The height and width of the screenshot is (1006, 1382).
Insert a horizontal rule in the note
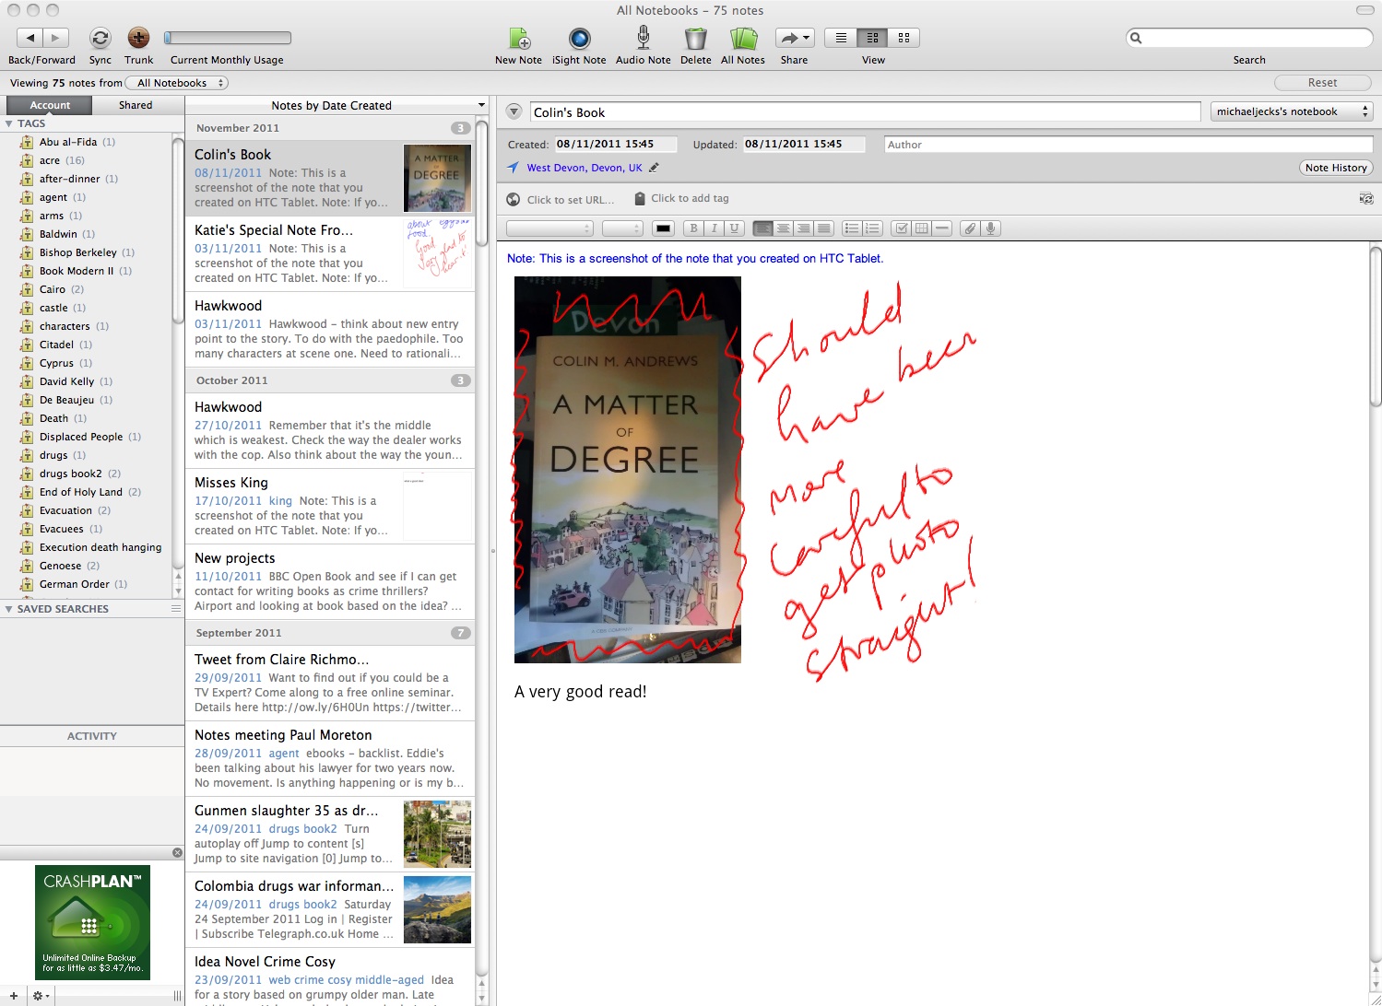pos(941,228)
